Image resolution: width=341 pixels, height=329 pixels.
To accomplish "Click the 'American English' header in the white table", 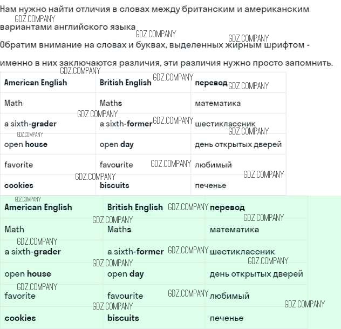I will click(36, 83).
